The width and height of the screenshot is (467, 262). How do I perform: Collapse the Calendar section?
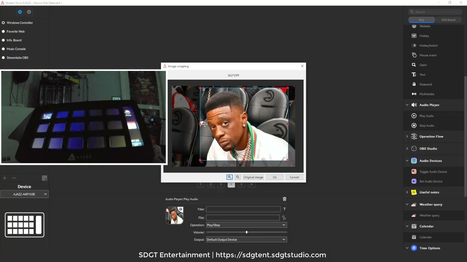(407, 226)
